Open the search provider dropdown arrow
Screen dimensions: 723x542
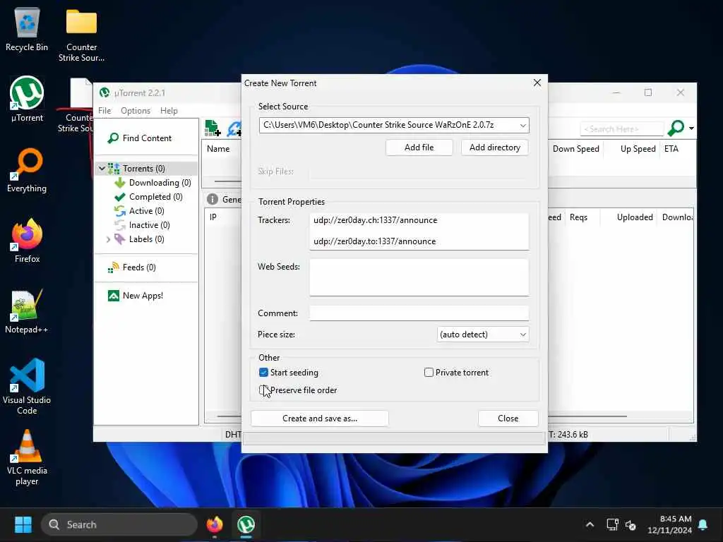coord(691,128)
